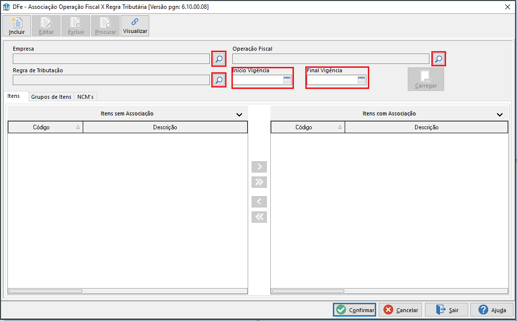This screenshot has width=517, height=321.
Task: Click the Operação Fiscal input field
Action: [x=331, y=59]
